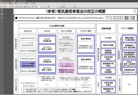Open the zoom percentage dropdown arrow
The image size is (138, 95).
click(56, 6)
